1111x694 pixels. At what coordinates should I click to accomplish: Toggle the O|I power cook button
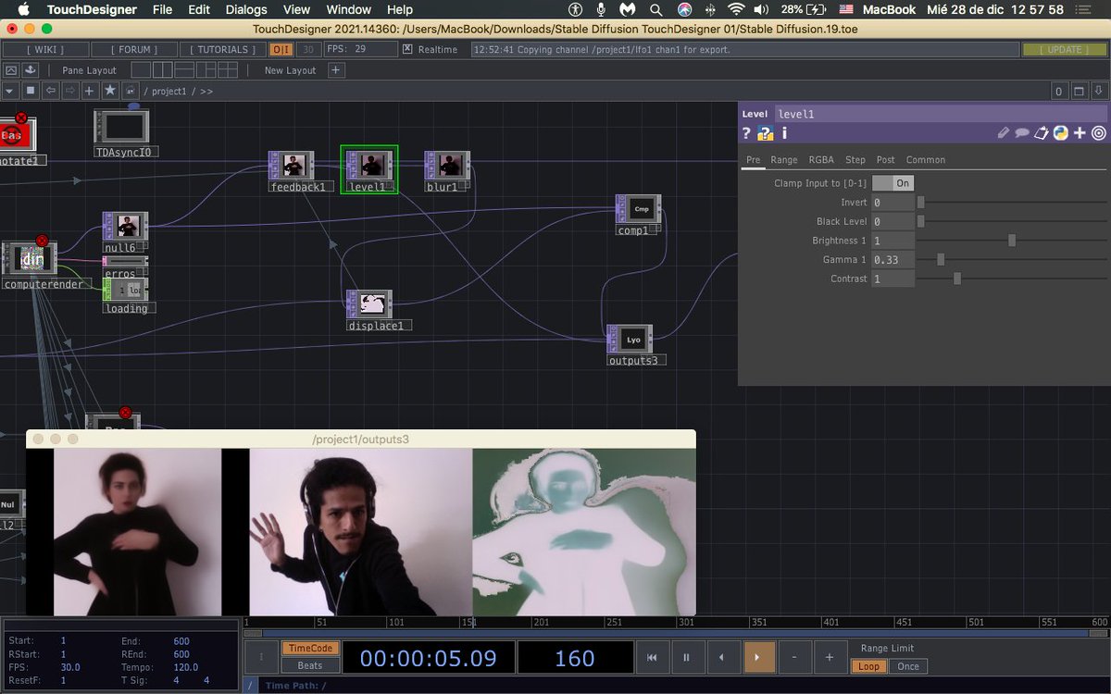tap(282, 49)
